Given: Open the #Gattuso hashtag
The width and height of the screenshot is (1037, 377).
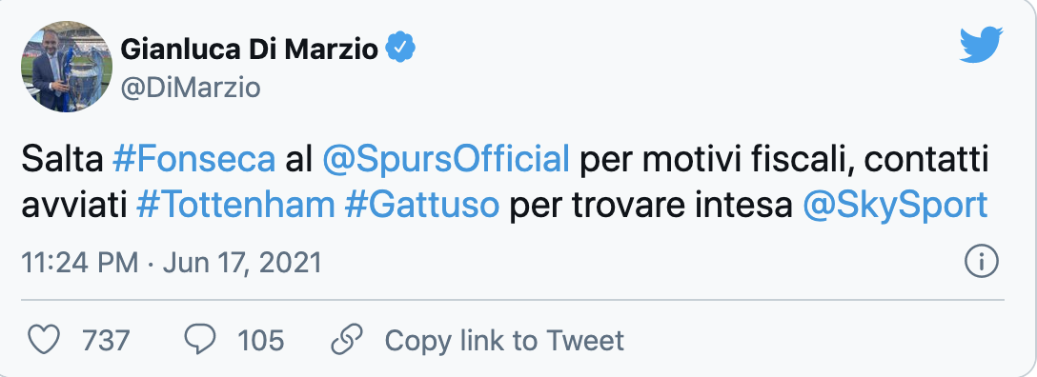Looking at the screenshot, I should coord(422,206).
